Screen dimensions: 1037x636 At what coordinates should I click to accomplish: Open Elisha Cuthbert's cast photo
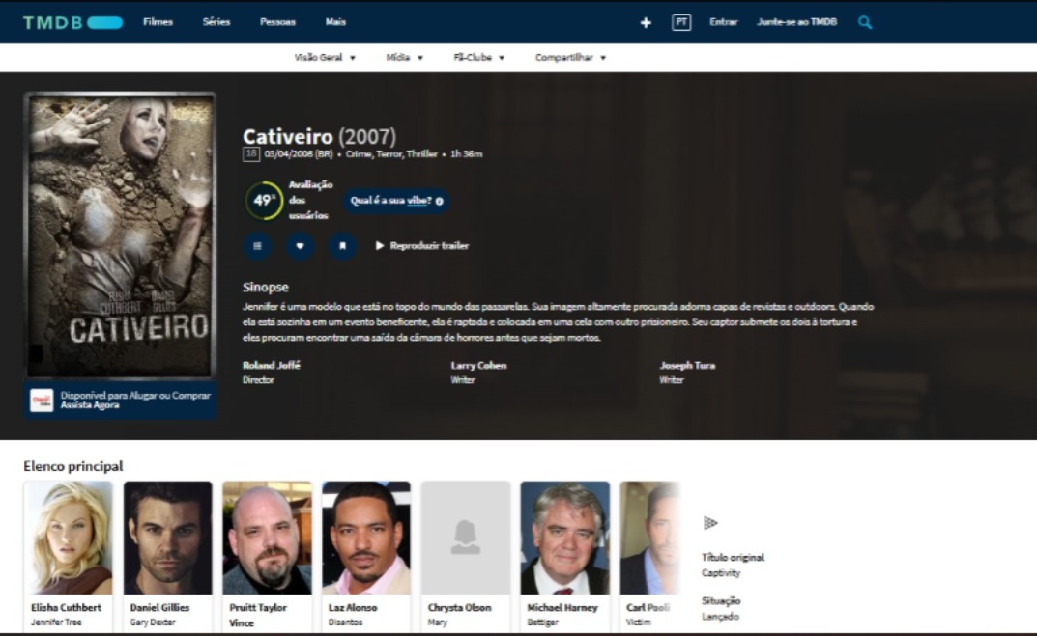coord(68,538)
